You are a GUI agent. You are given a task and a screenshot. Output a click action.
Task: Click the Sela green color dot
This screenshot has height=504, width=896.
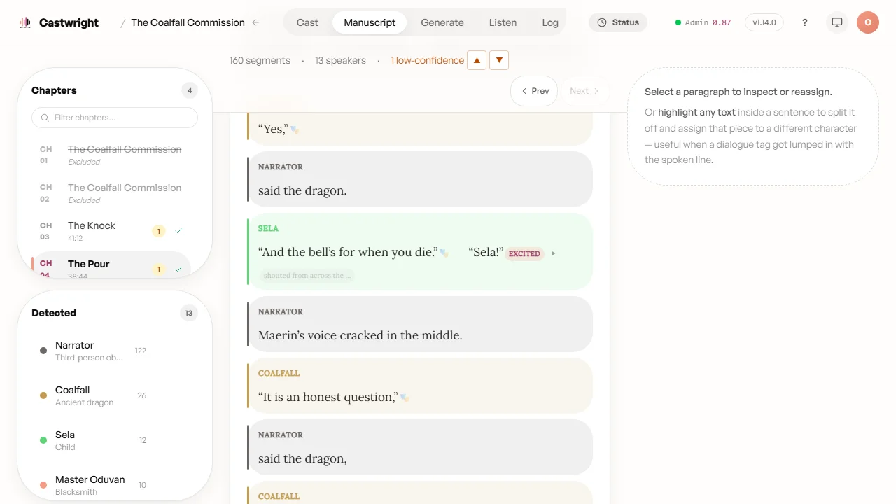[x=43, y=440]
